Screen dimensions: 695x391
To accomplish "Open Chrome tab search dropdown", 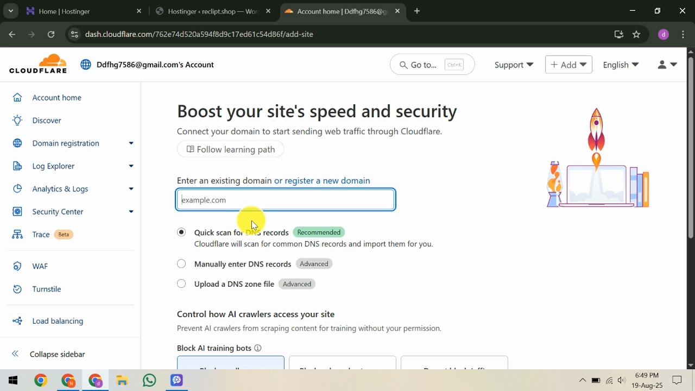I will (x=11, y=11).
